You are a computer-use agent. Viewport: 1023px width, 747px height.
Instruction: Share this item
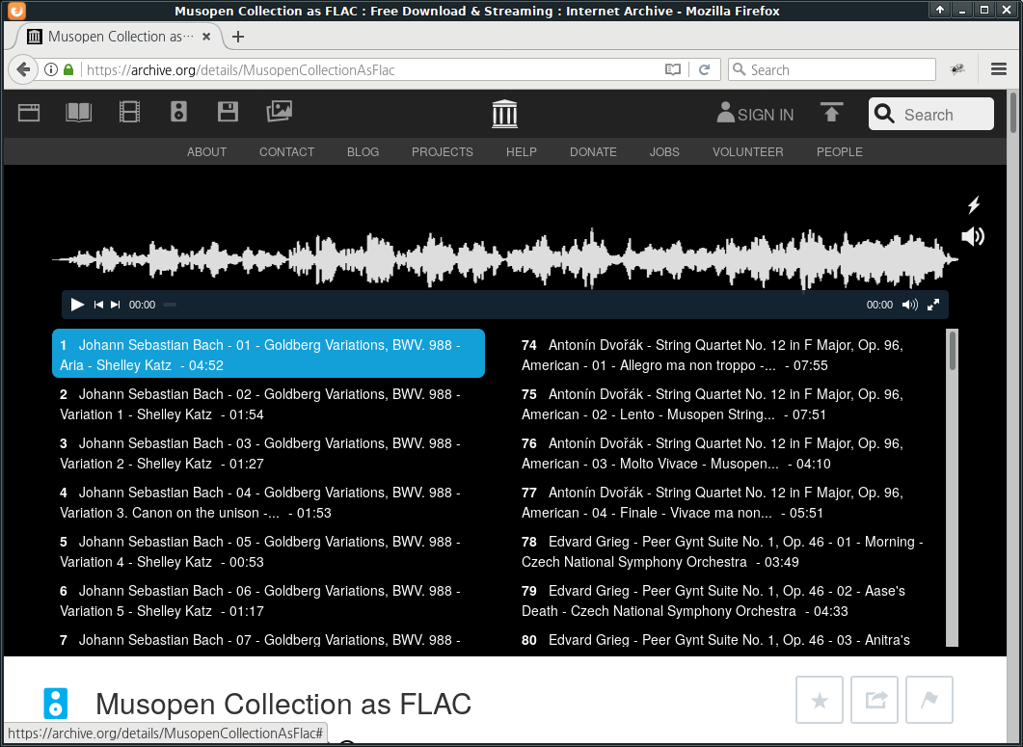click(x=875, y=700)
